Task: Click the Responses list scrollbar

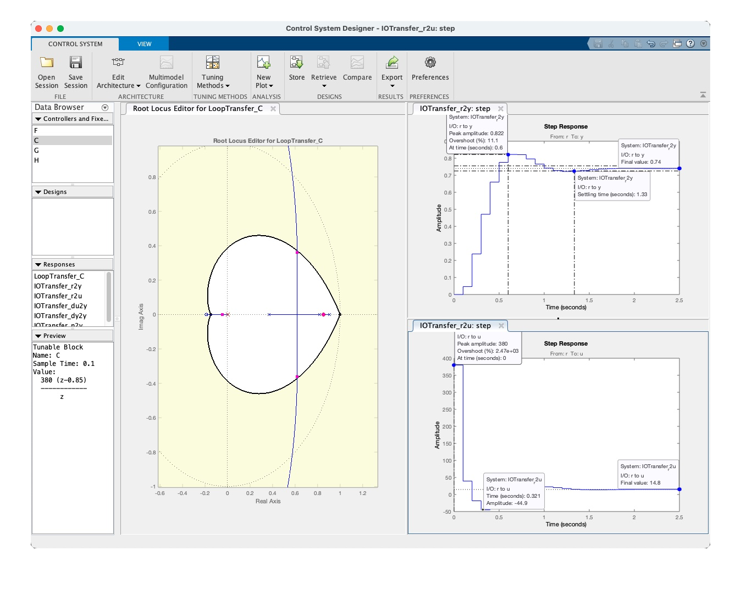Action: pos(109,297)
